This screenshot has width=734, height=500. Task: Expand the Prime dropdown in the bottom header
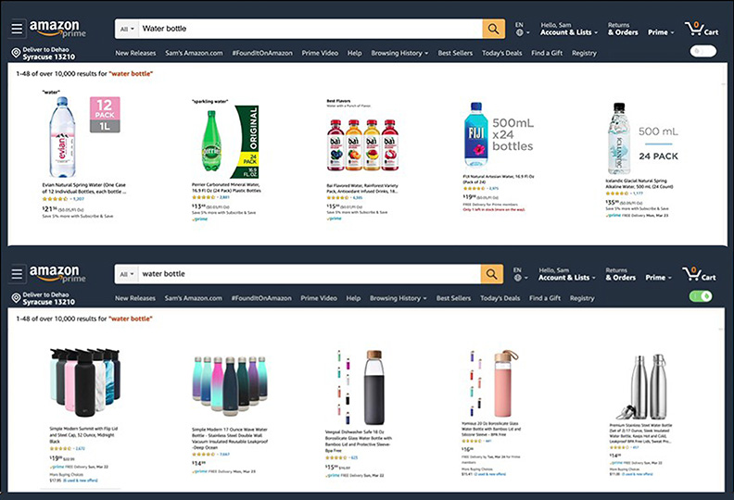coord(658,278)
